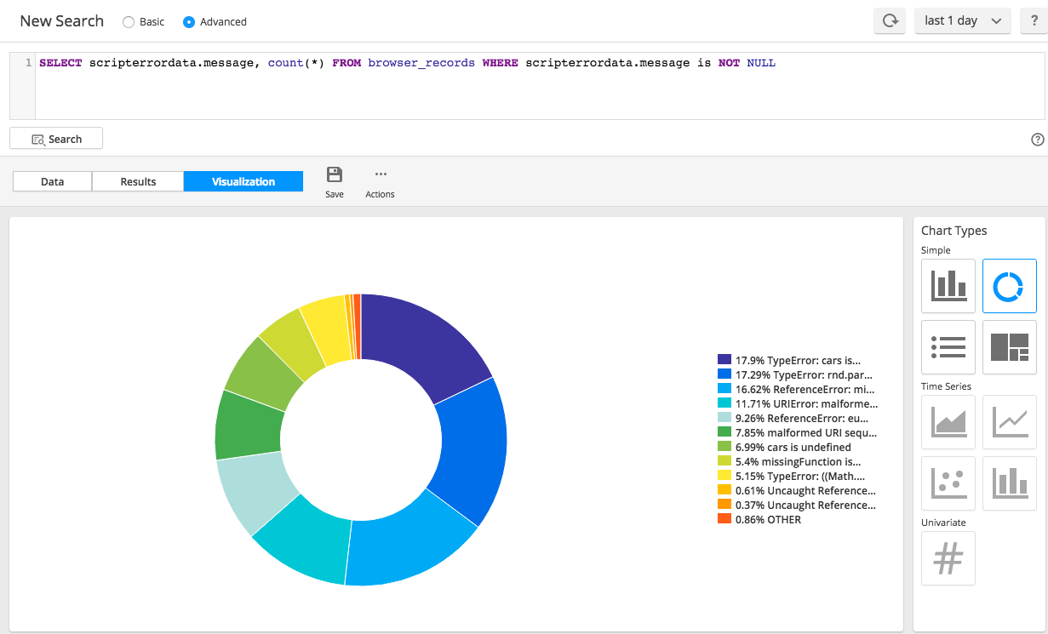Click the Univariate section label

tap(943, 523)
